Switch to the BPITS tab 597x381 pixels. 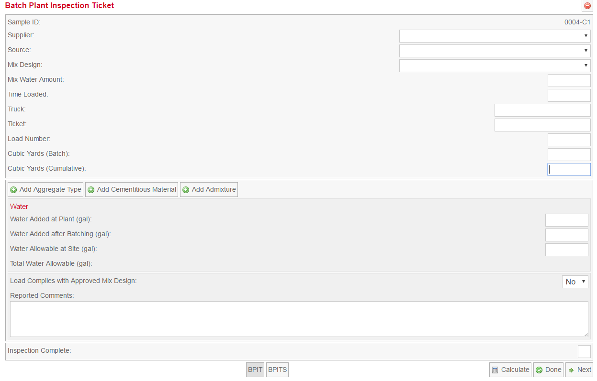[277, 370]
